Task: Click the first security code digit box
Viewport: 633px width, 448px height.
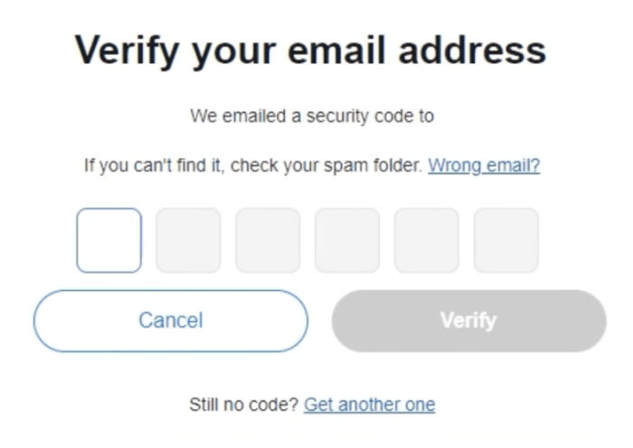Action: pyautogui.click(x=109, y=240)
